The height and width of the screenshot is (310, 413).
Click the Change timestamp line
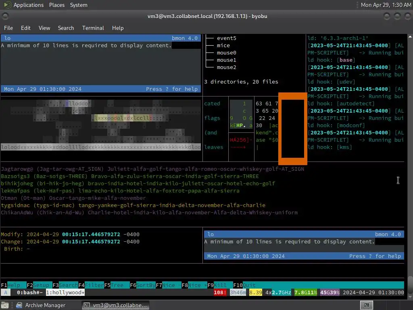(70, 241)
